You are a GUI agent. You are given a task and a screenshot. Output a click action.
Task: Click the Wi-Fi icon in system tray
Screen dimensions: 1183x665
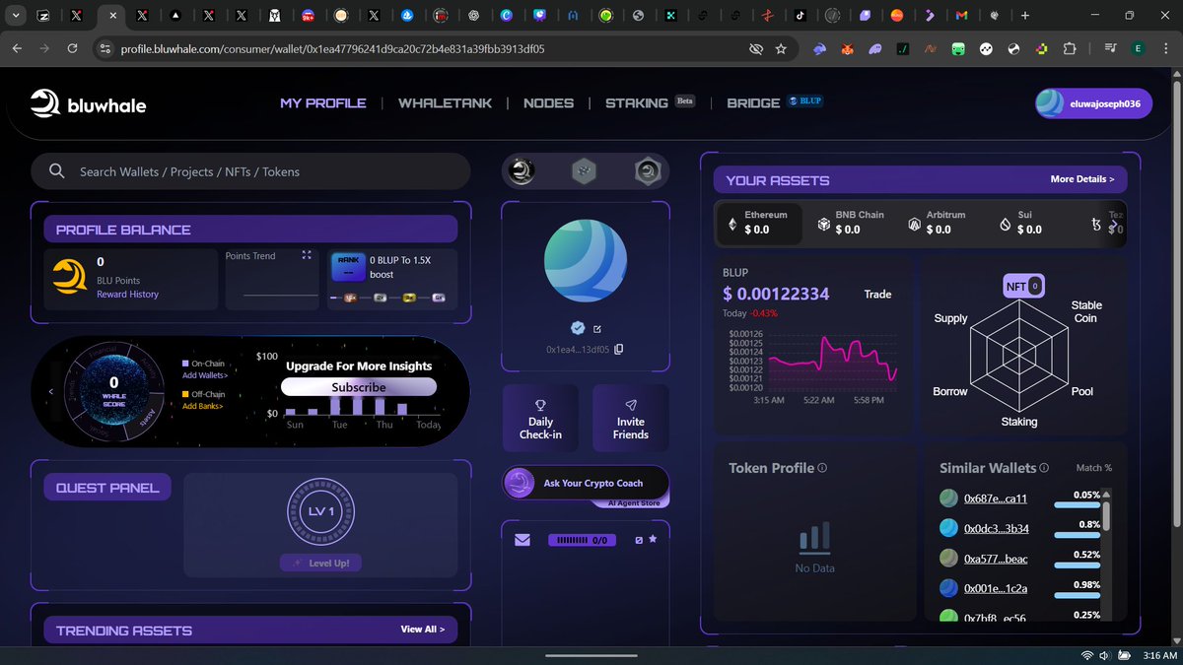[x=1086, y=655]
